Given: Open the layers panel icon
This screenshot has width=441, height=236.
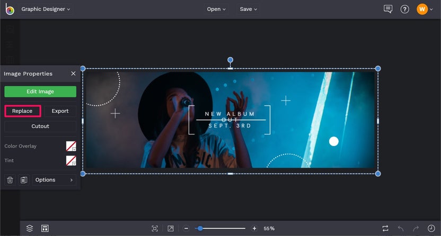Looking at the screenshot, I should (30, 228).
